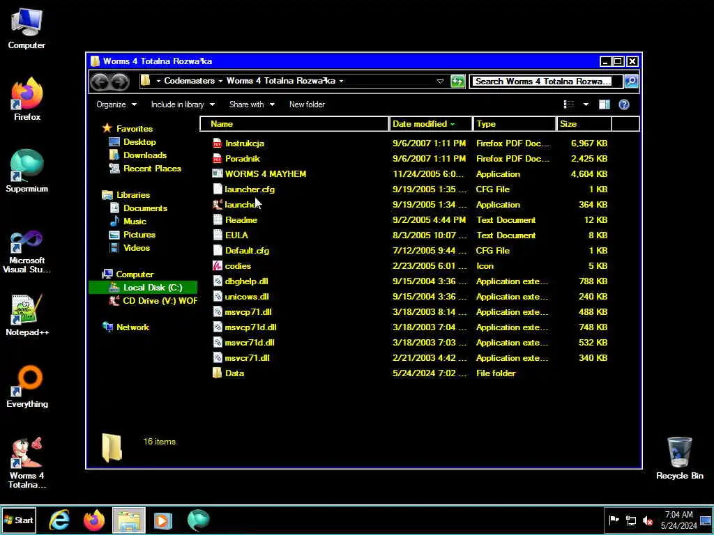The image size is (714, 535).
Task: Select the launcher.cfg file icon
Action: [x=218, y=189]
